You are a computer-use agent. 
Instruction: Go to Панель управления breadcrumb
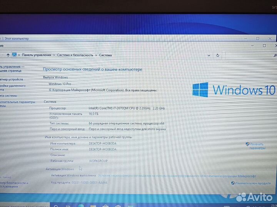coord(37,55)
